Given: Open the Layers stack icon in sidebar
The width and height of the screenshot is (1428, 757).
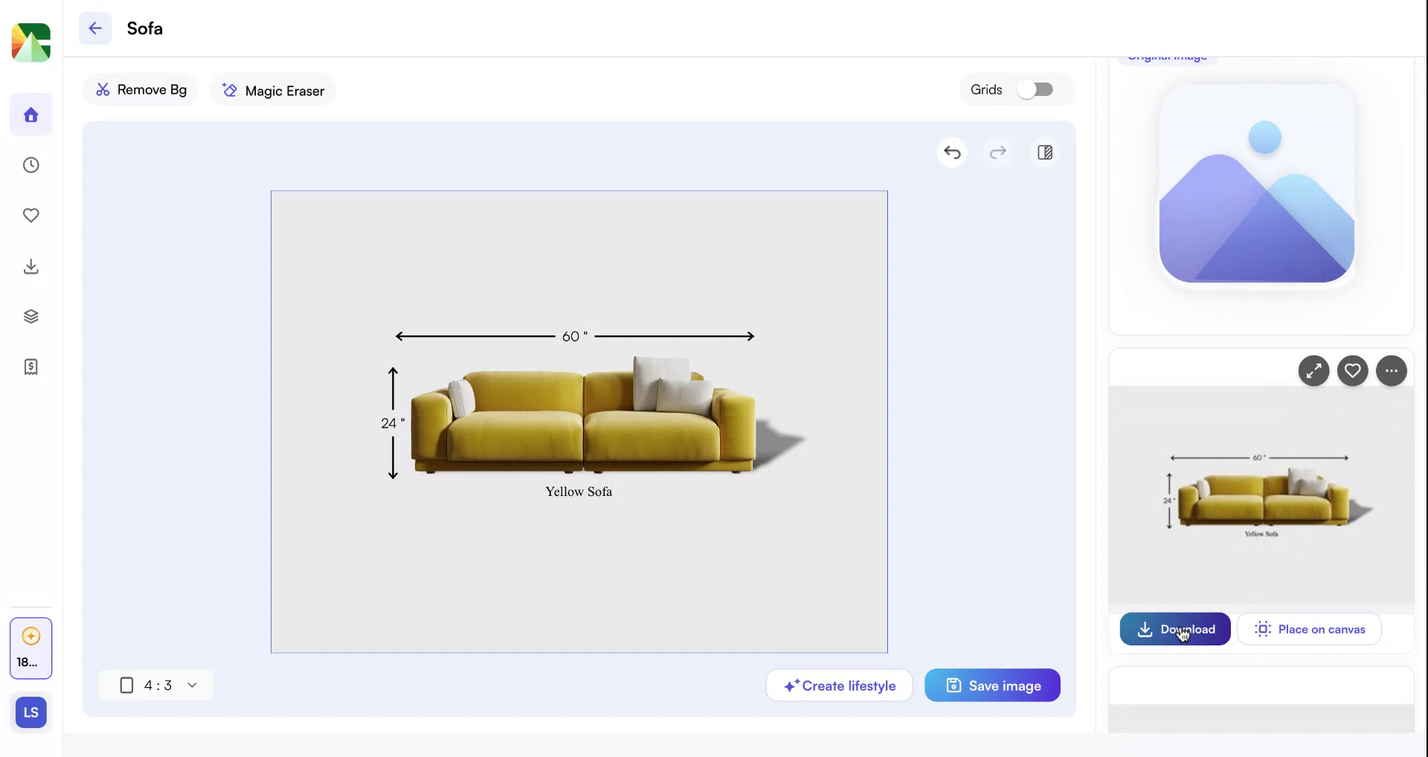Looking at the screenshot, I should point(30,316).
